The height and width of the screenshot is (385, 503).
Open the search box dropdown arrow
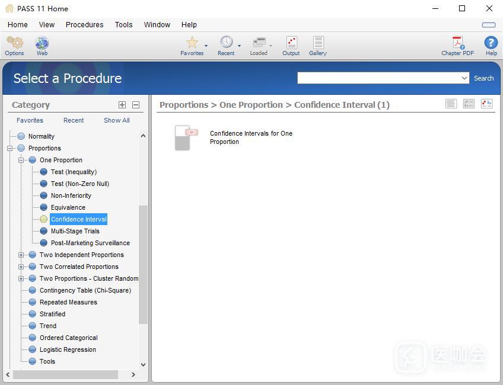464,78
